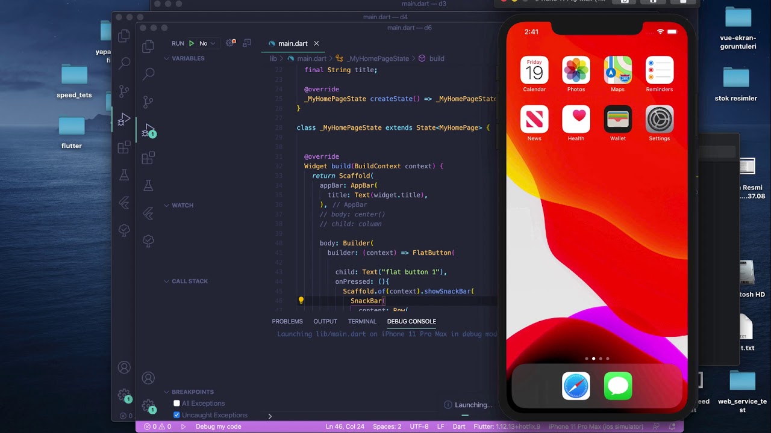Open Wallet app on the iPhone simulator

coord(618,119)
